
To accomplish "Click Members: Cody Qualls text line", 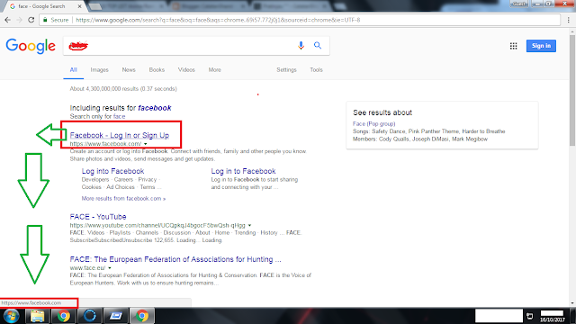I will 420,139.
